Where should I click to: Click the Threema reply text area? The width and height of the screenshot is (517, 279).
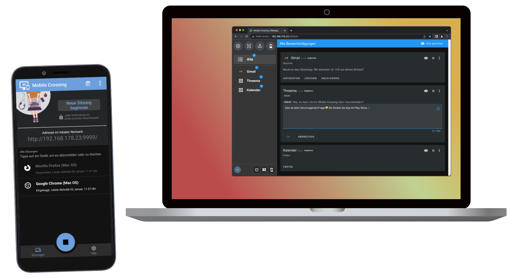pos(362,116)
